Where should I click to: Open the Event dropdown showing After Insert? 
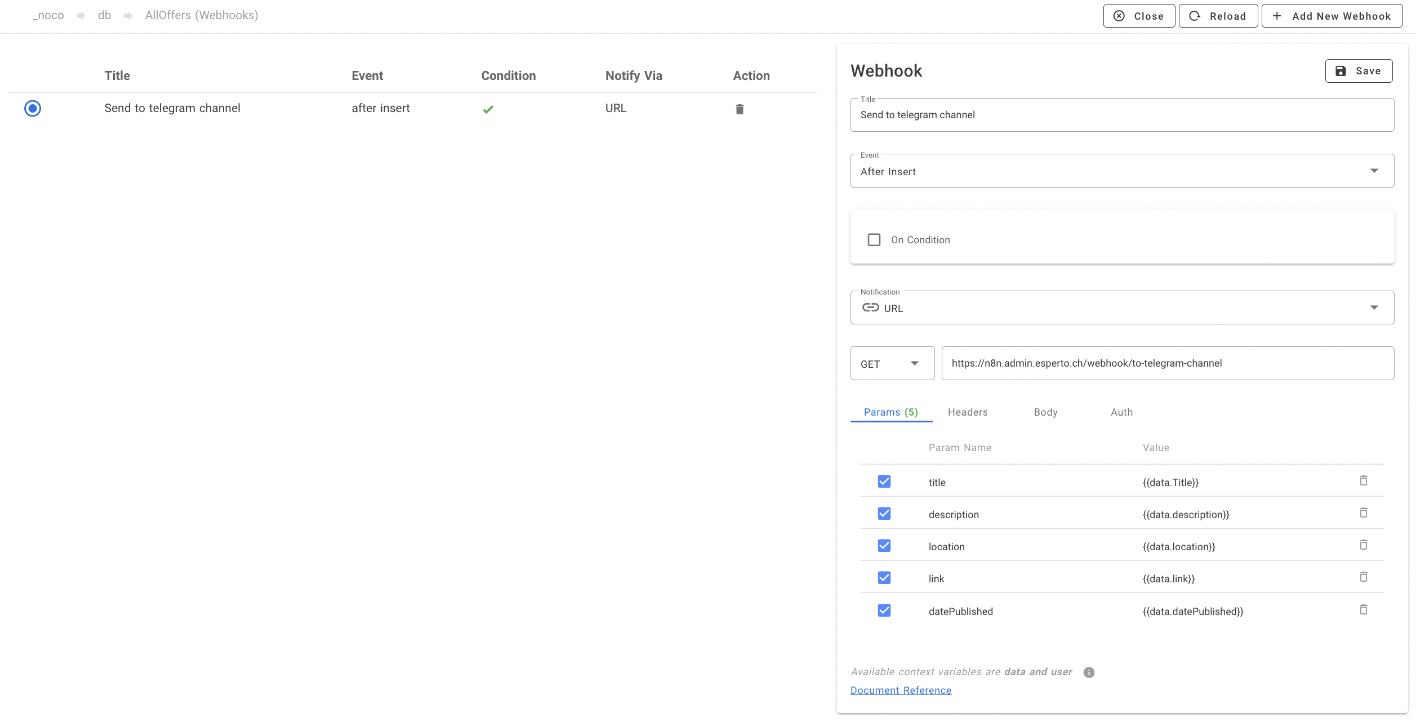[1373, 170]
